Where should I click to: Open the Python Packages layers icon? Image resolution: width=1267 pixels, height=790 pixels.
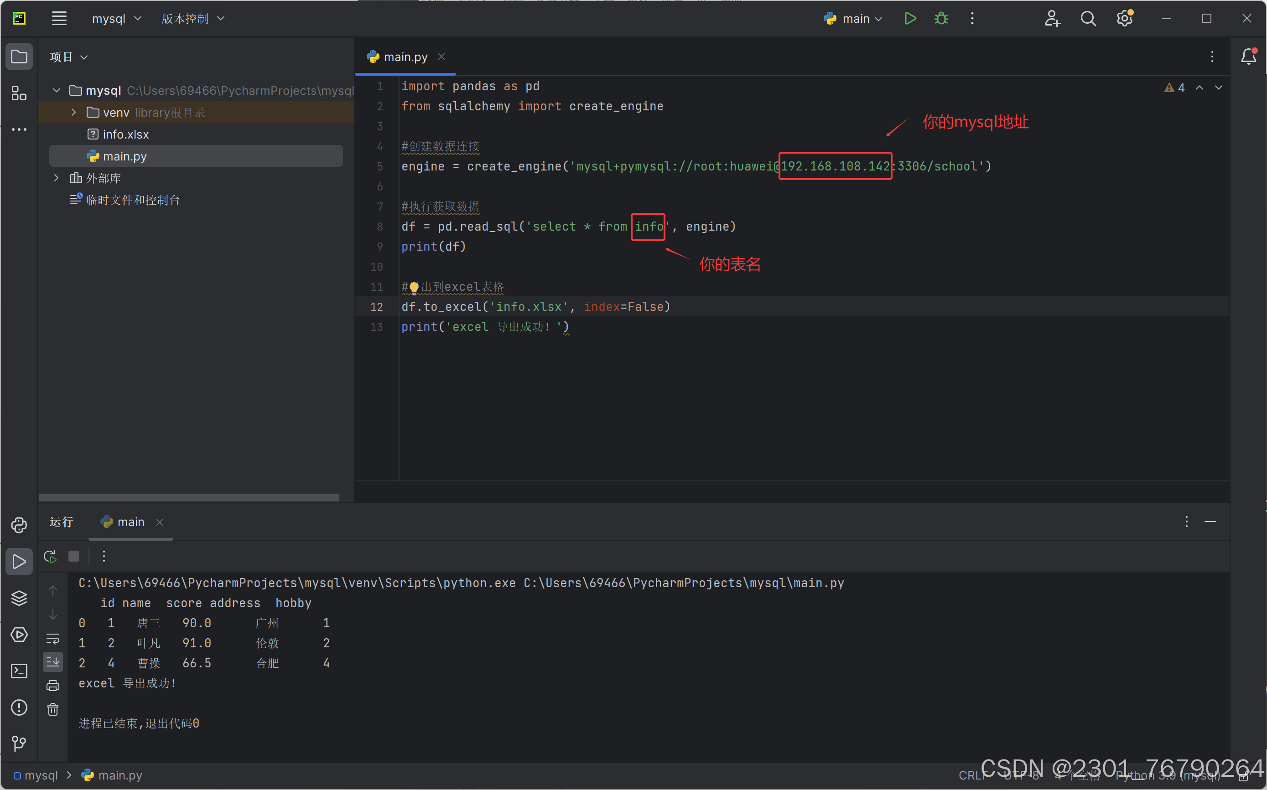pyautogui.click(x=19, y=598)
